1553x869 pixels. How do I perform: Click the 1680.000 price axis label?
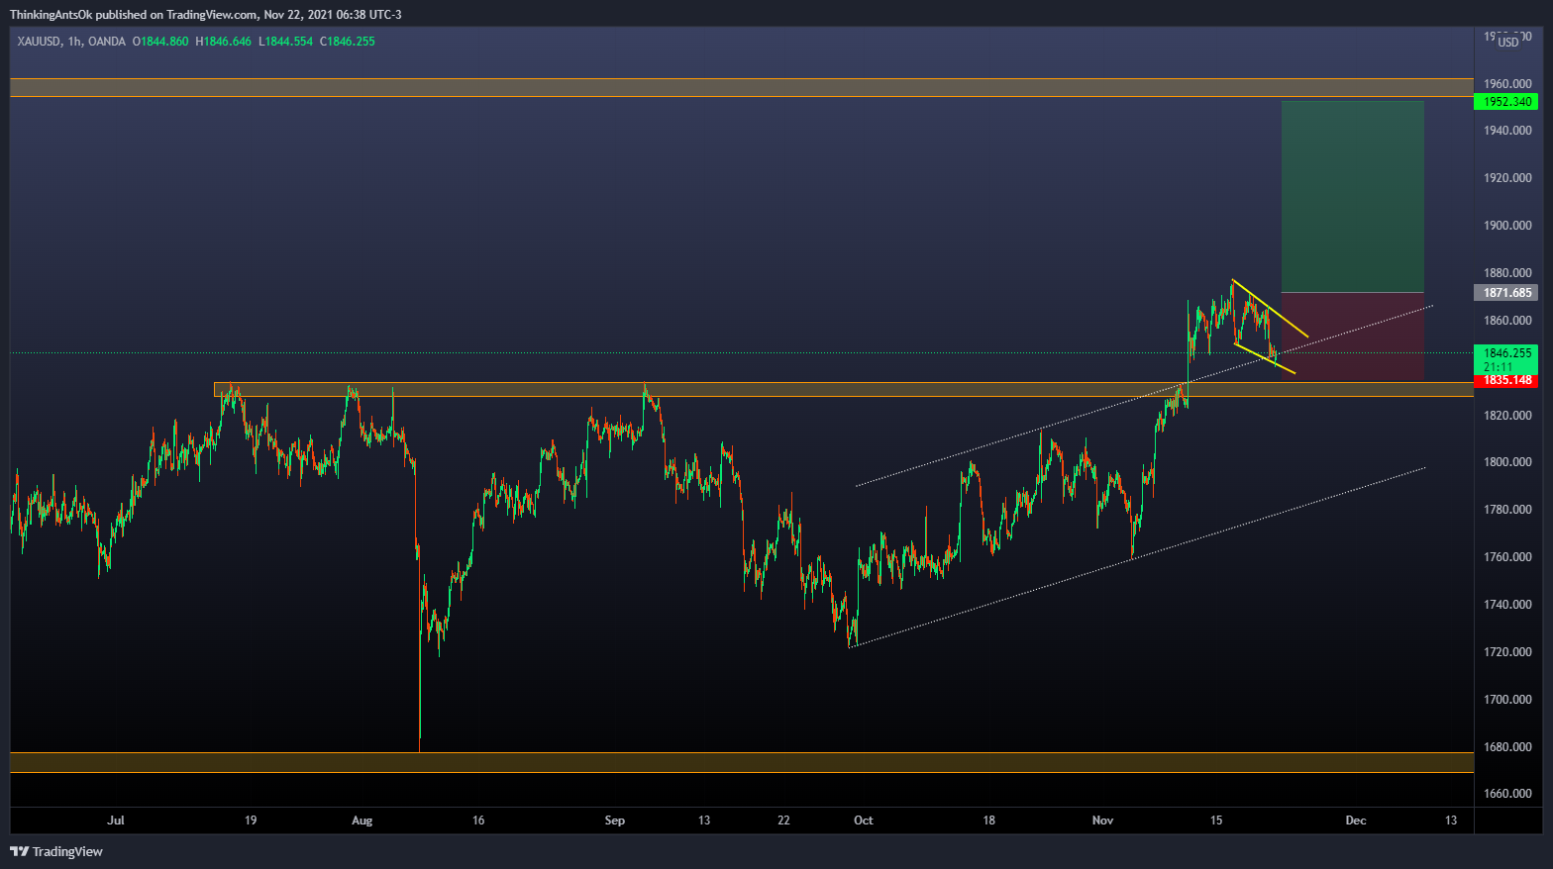tap(1507, 747)
